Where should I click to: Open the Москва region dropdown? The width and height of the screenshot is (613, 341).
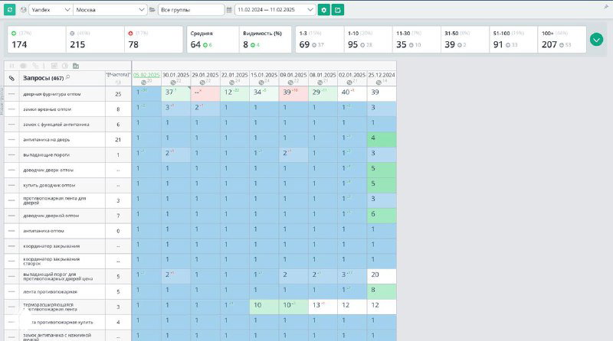(x=110, y=10)
